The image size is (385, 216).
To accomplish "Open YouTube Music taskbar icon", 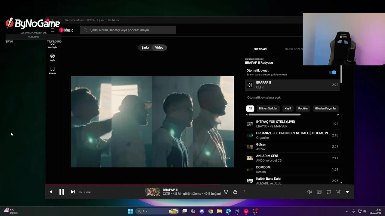I will [x=246, y=211].
